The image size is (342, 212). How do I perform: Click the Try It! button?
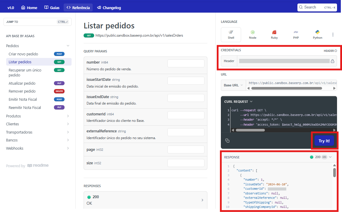tap(324, 141)
